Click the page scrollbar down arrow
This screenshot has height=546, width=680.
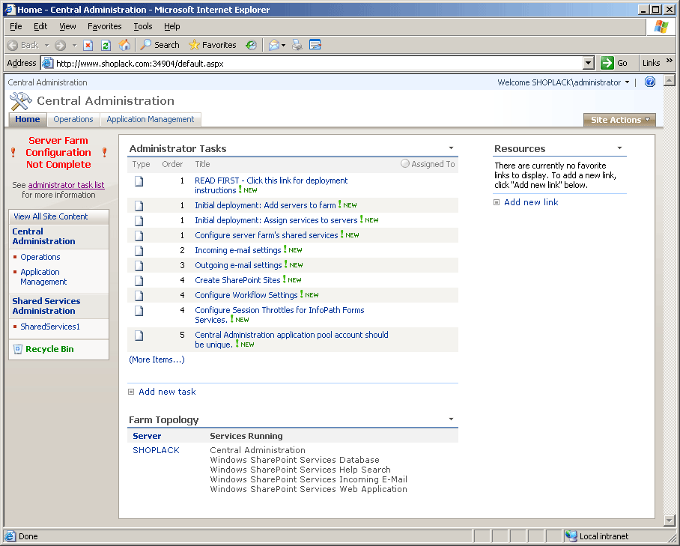670,521
